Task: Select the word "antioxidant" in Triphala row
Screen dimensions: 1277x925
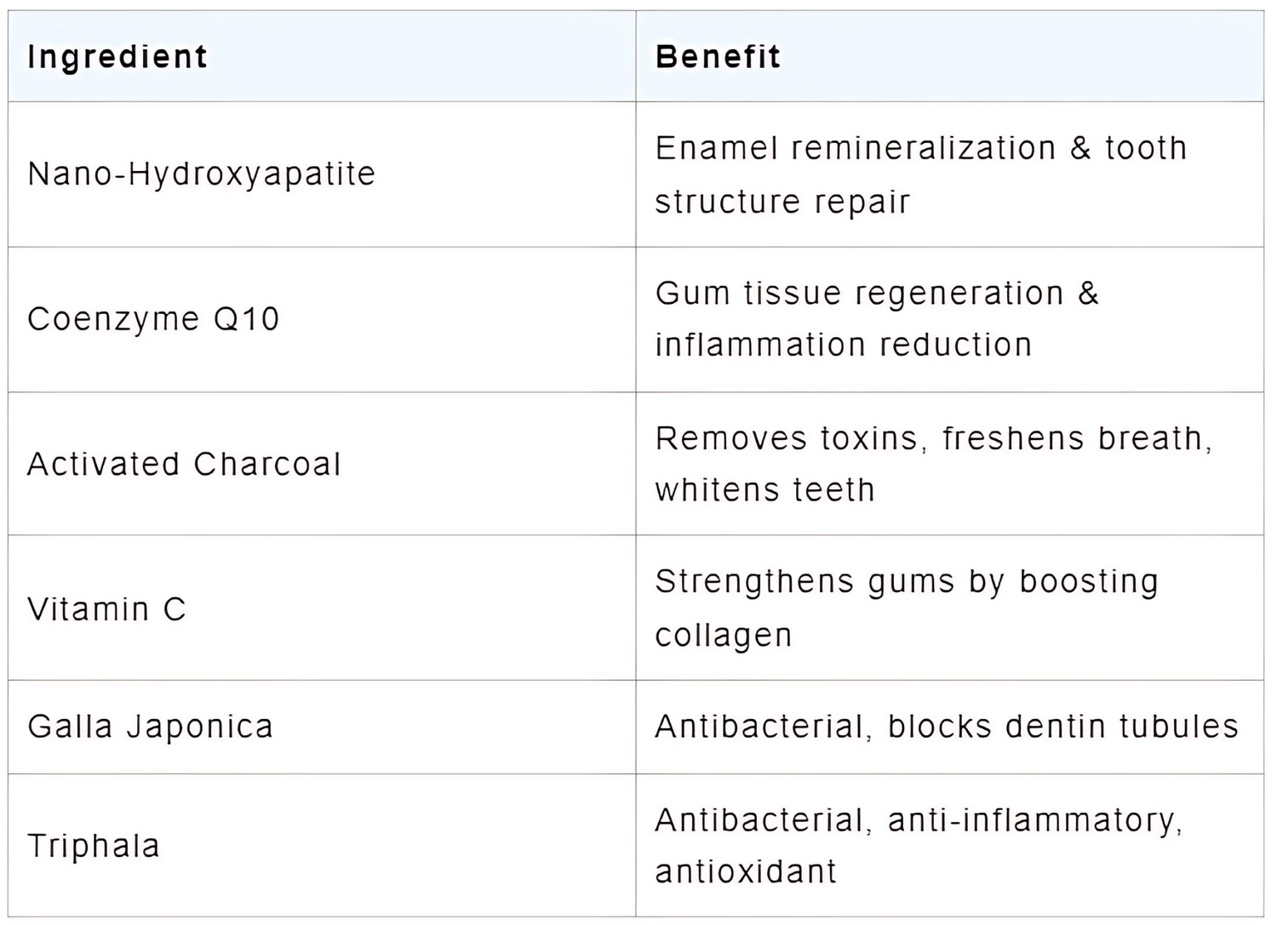Action: pyautogui.click(x=746, y=871)
